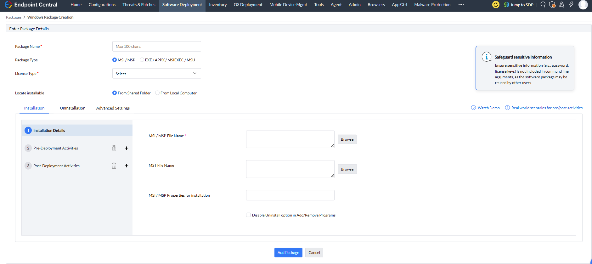Click the Add Package button
The width and height of the screenshot is (592, 264).
[288, 253]
